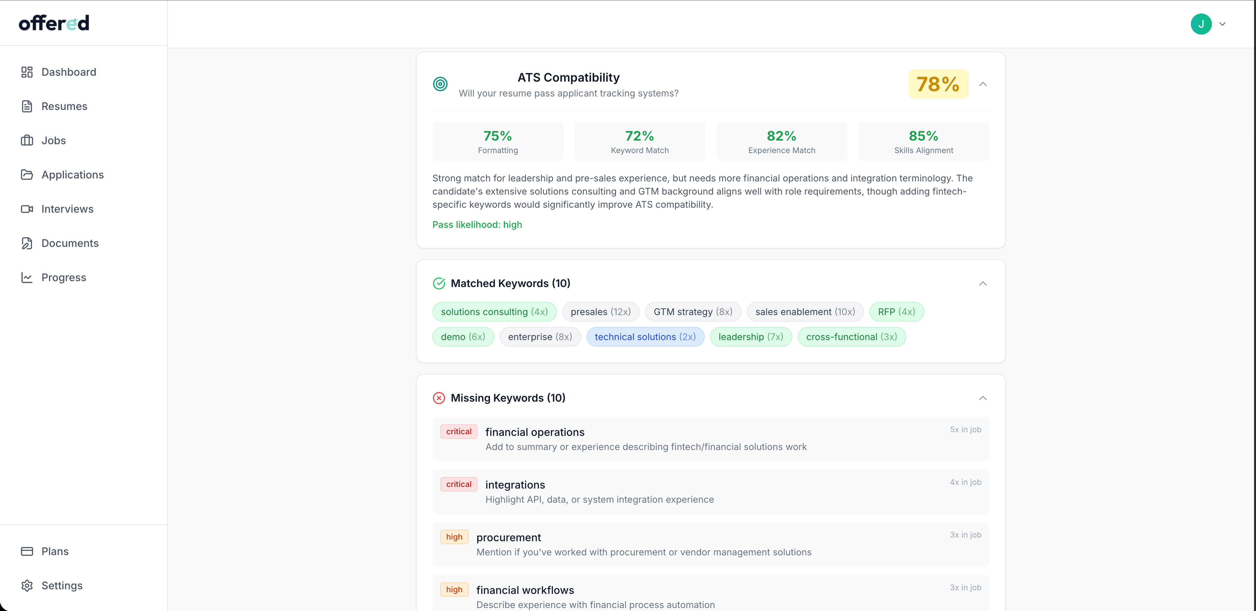Open the Progress chart icon
1256x611 pixels.
27,277
